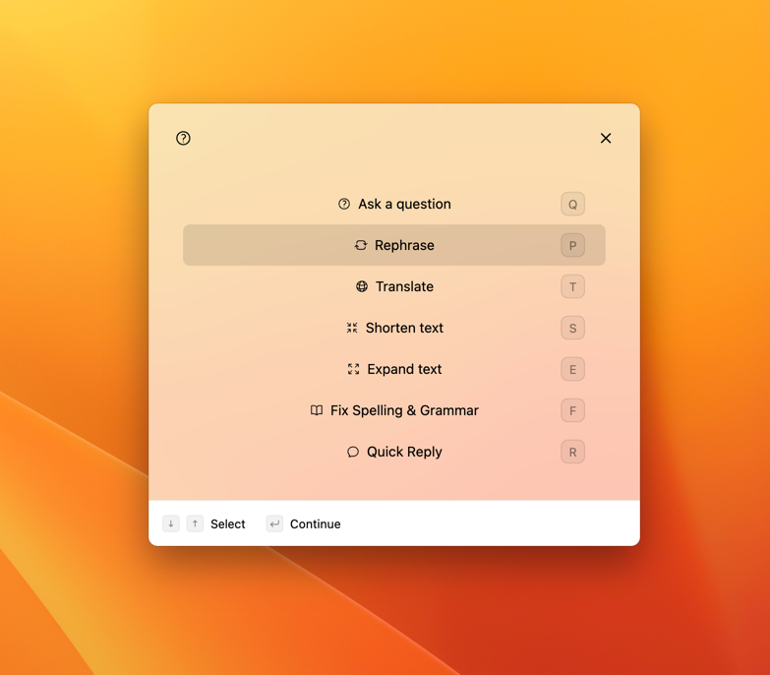Click the Continue label in footer
Image resolution: width=770 pixels, height=675 pixels.
point(315,523)
